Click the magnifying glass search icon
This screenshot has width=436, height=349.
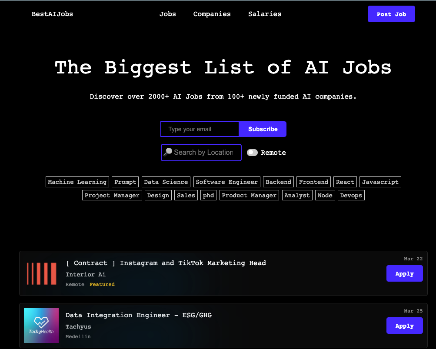(x=169, y=152)
